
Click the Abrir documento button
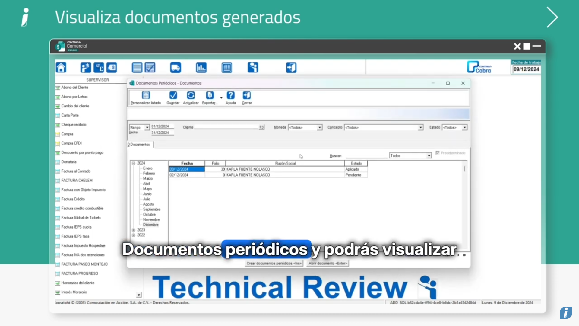coord(327,263)
